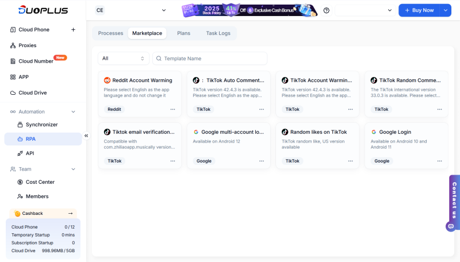The height and width of the screenshot is (262, 460).
Task: Collapse the Team section
Action: coord(73,169)
